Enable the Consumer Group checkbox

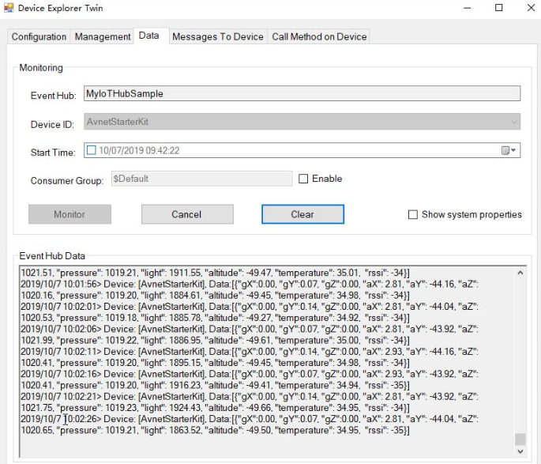click(303, 179)
